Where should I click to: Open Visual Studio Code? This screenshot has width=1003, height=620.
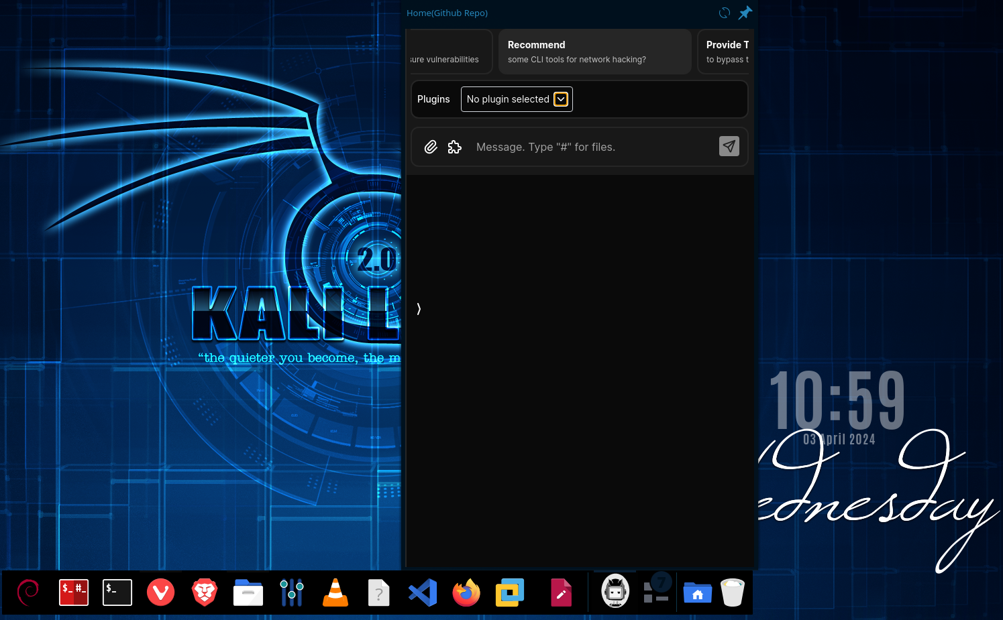click(423, 593)
